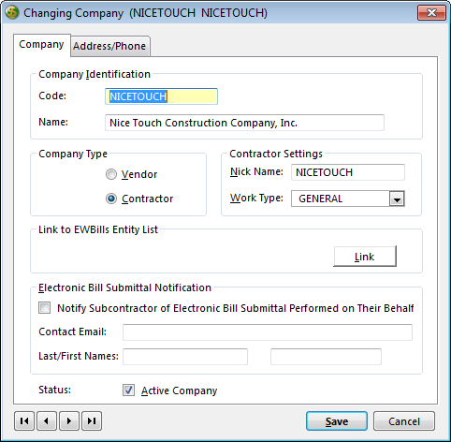Go to the previous company record
This screenshot has height=442, width=451.
coord(47,420)
